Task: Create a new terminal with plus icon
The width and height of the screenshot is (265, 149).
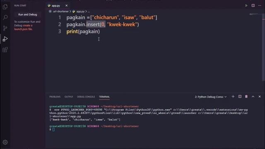Action: (x=233, y=96)
